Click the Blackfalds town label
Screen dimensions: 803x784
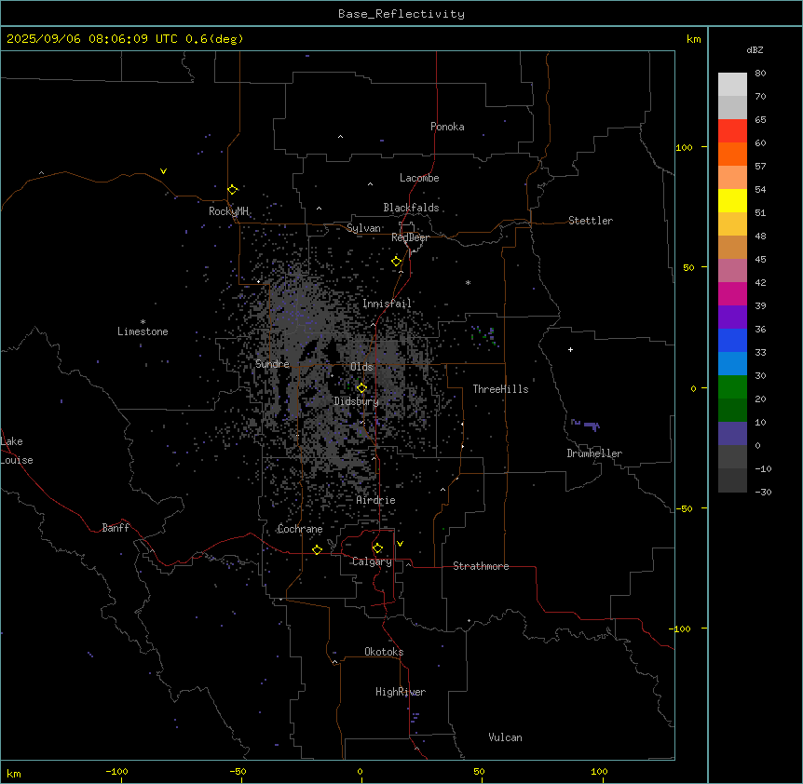411,208
